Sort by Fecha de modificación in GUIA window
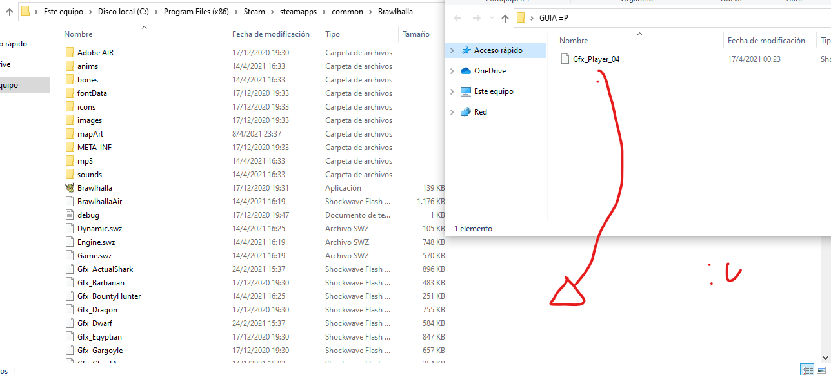 click(x=766, y=41)
